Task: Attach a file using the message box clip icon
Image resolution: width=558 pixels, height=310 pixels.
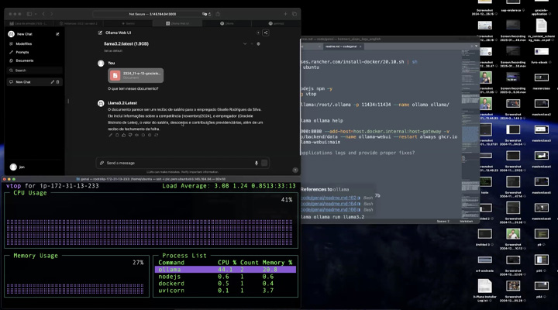Action: (102, 163)
